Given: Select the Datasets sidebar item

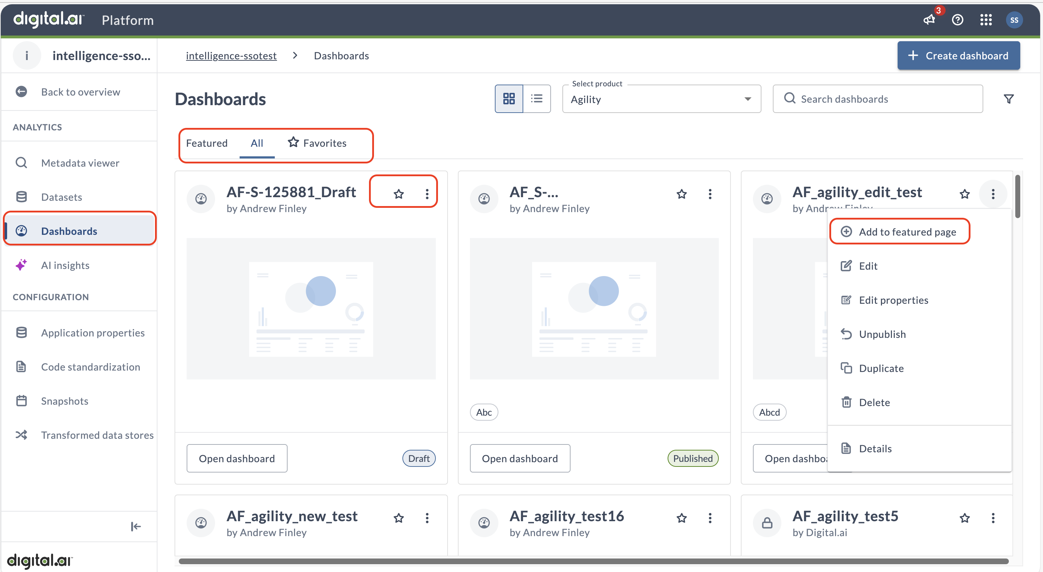Looking at the screenshot, I should 61,197.
